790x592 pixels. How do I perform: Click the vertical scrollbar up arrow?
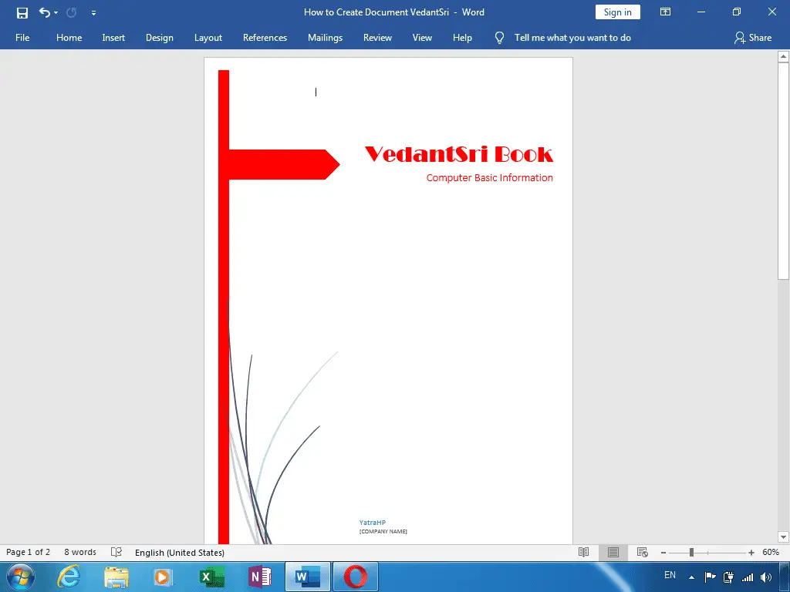click(x=783, y=57)
